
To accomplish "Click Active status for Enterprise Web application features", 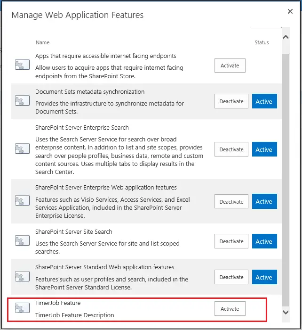I will 264,201.
